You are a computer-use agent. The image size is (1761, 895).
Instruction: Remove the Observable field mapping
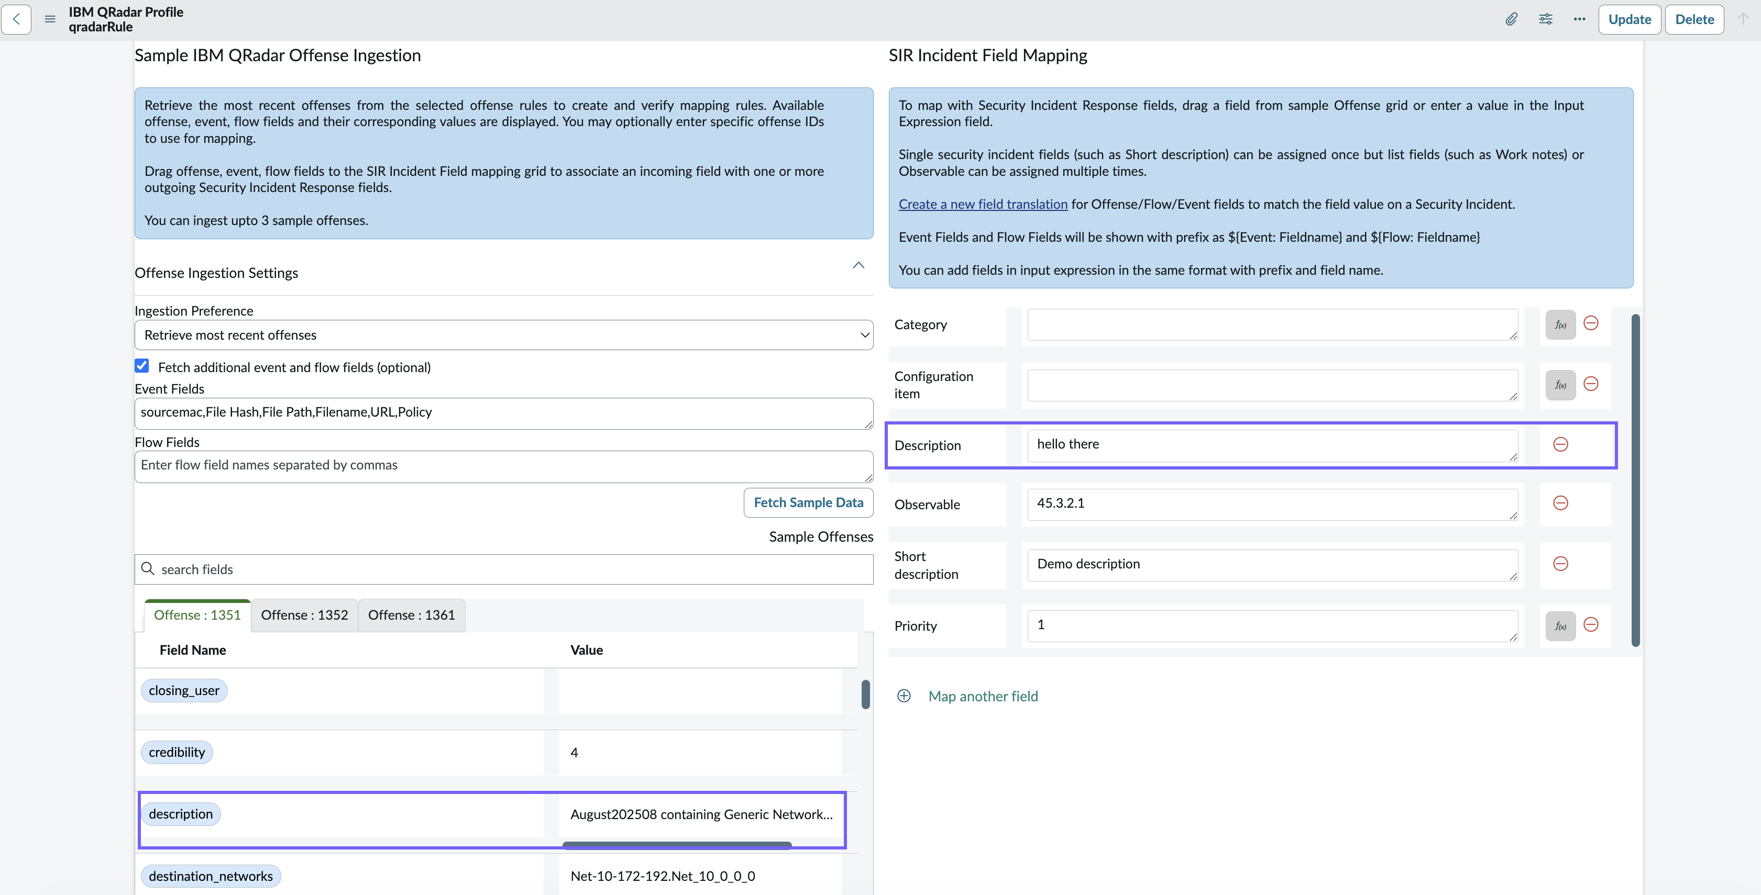point(1561,504)
